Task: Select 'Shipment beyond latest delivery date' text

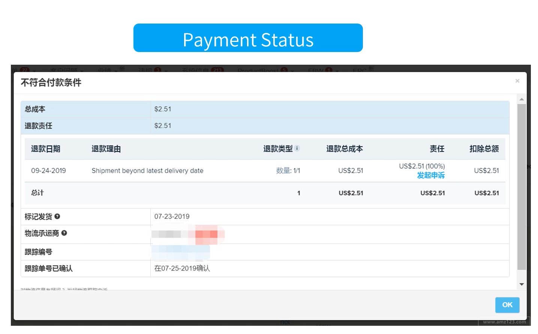Action: pos(147,171)
